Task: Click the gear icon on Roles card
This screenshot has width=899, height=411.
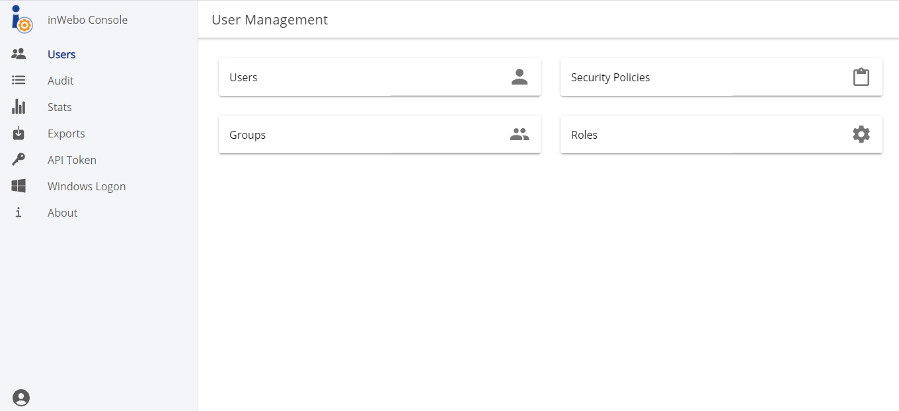Action: (861, 135)
